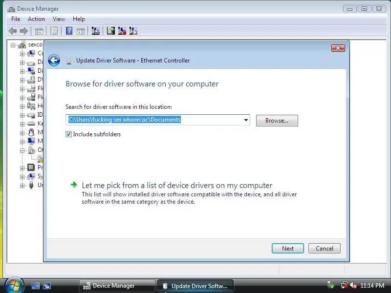Click the Show Desktop quick launch icon
This screenshot has height=293, width=391.
coord(35,286)
